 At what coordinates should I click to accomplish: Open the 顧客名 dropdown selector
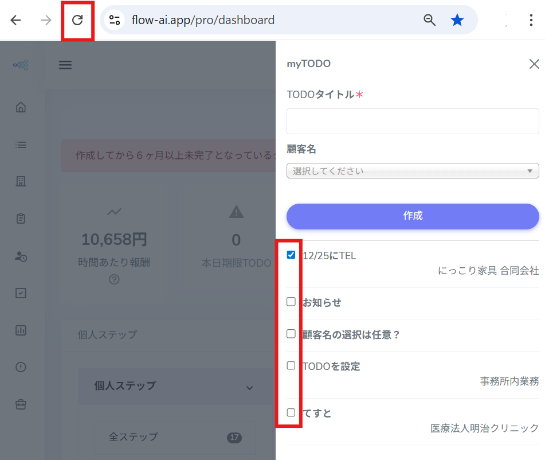(x=413, y=171)
